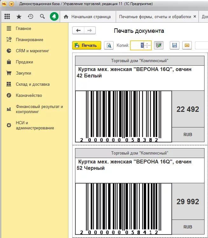Click the Копий label

[x=123, y=45]
